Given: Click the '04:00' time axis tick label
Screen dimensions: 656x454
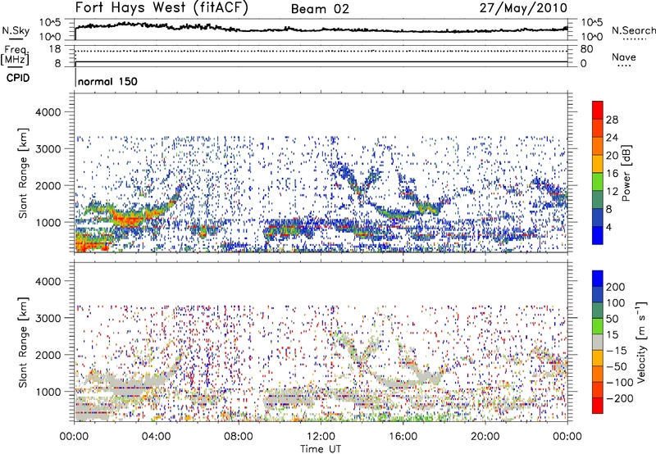Looking at the screenshot, I should (x=157, y=437).
